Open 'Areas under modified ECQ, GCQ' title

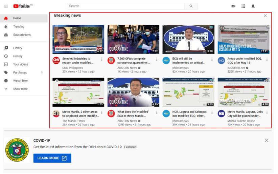(x=245, y=60)
